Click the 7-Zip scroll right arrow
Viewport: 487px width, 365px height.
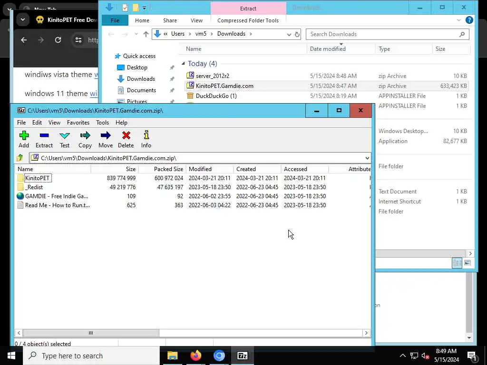pyautogui.click(x=367, y=333)
